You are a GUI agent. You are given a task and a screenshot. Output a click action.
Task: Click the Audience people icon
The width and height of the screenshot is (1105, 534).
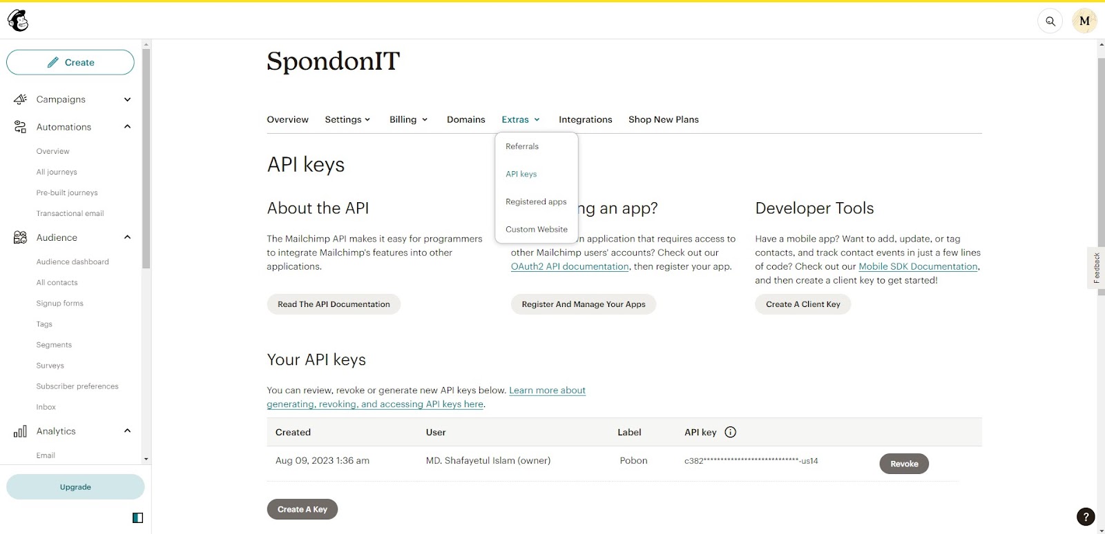click(20, 237)
